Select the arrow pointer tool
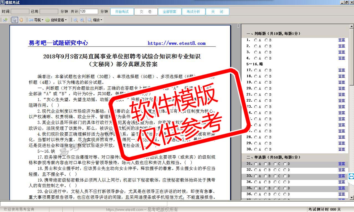Viewport: 354px width, 212px height. click(x=15, y=20)
